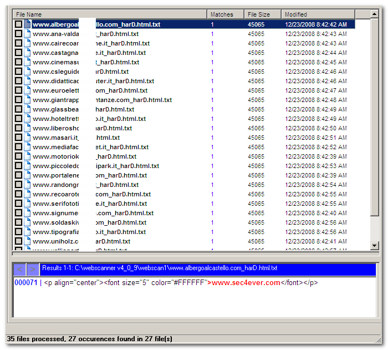Viewport: 388px width, 350px height.
Task: Click file icon for www.portalene row
Action: pyautogui.click(x=27, y=175)
